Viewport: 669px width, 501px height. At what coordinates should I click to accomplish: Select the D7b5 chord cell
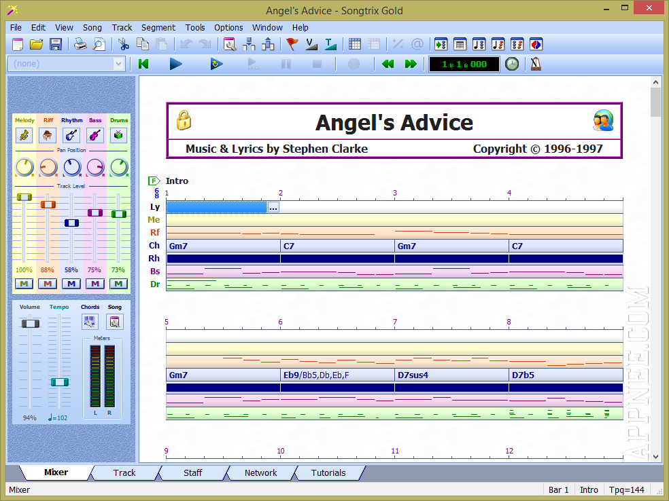[566, 375]
